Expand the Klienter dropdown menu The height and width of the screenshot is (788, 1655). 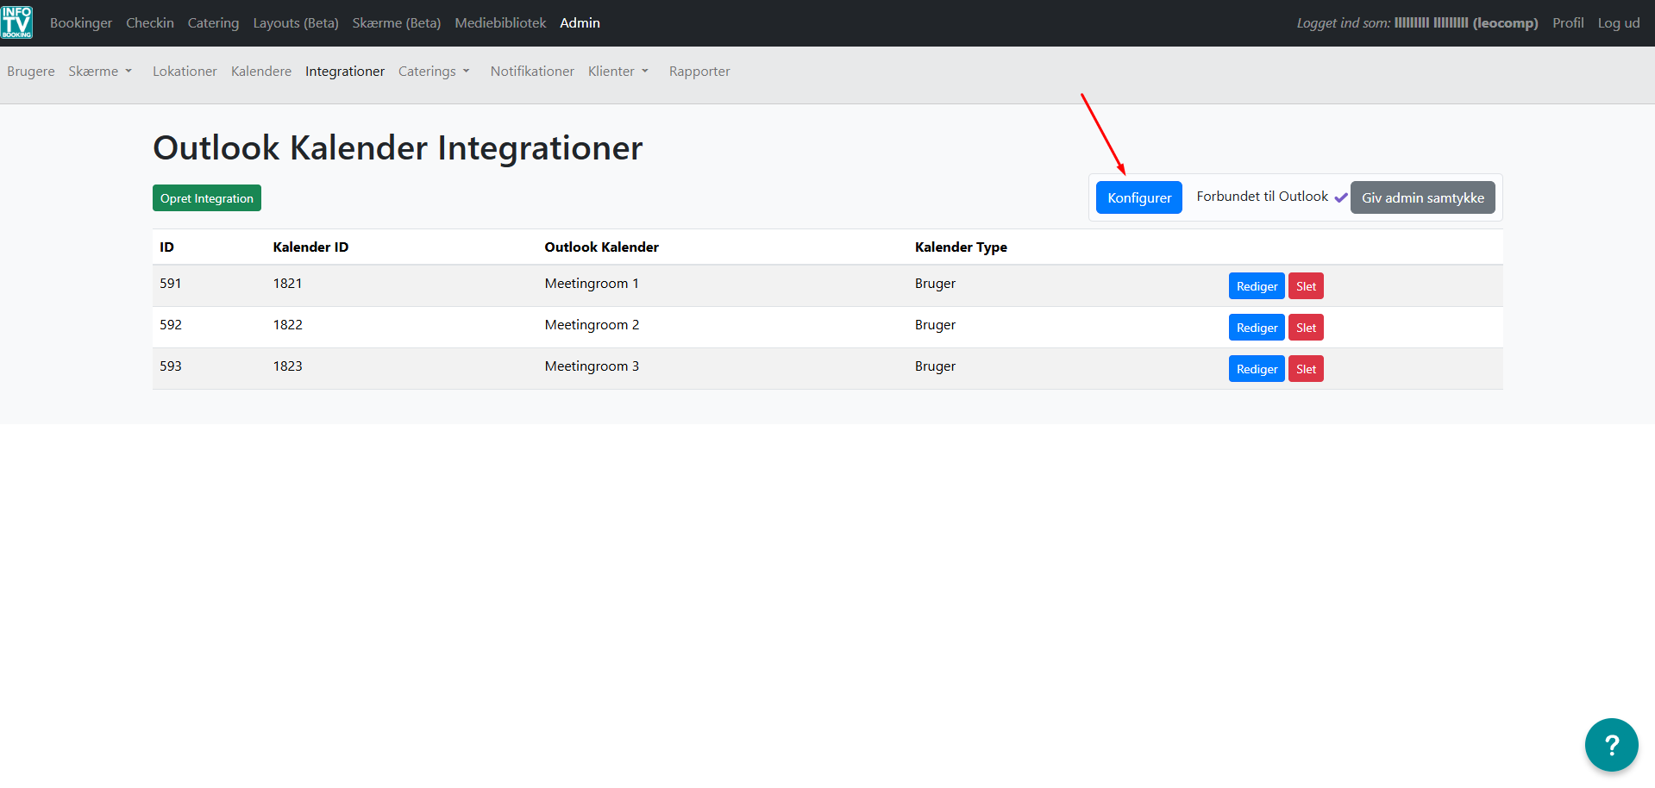618,72
